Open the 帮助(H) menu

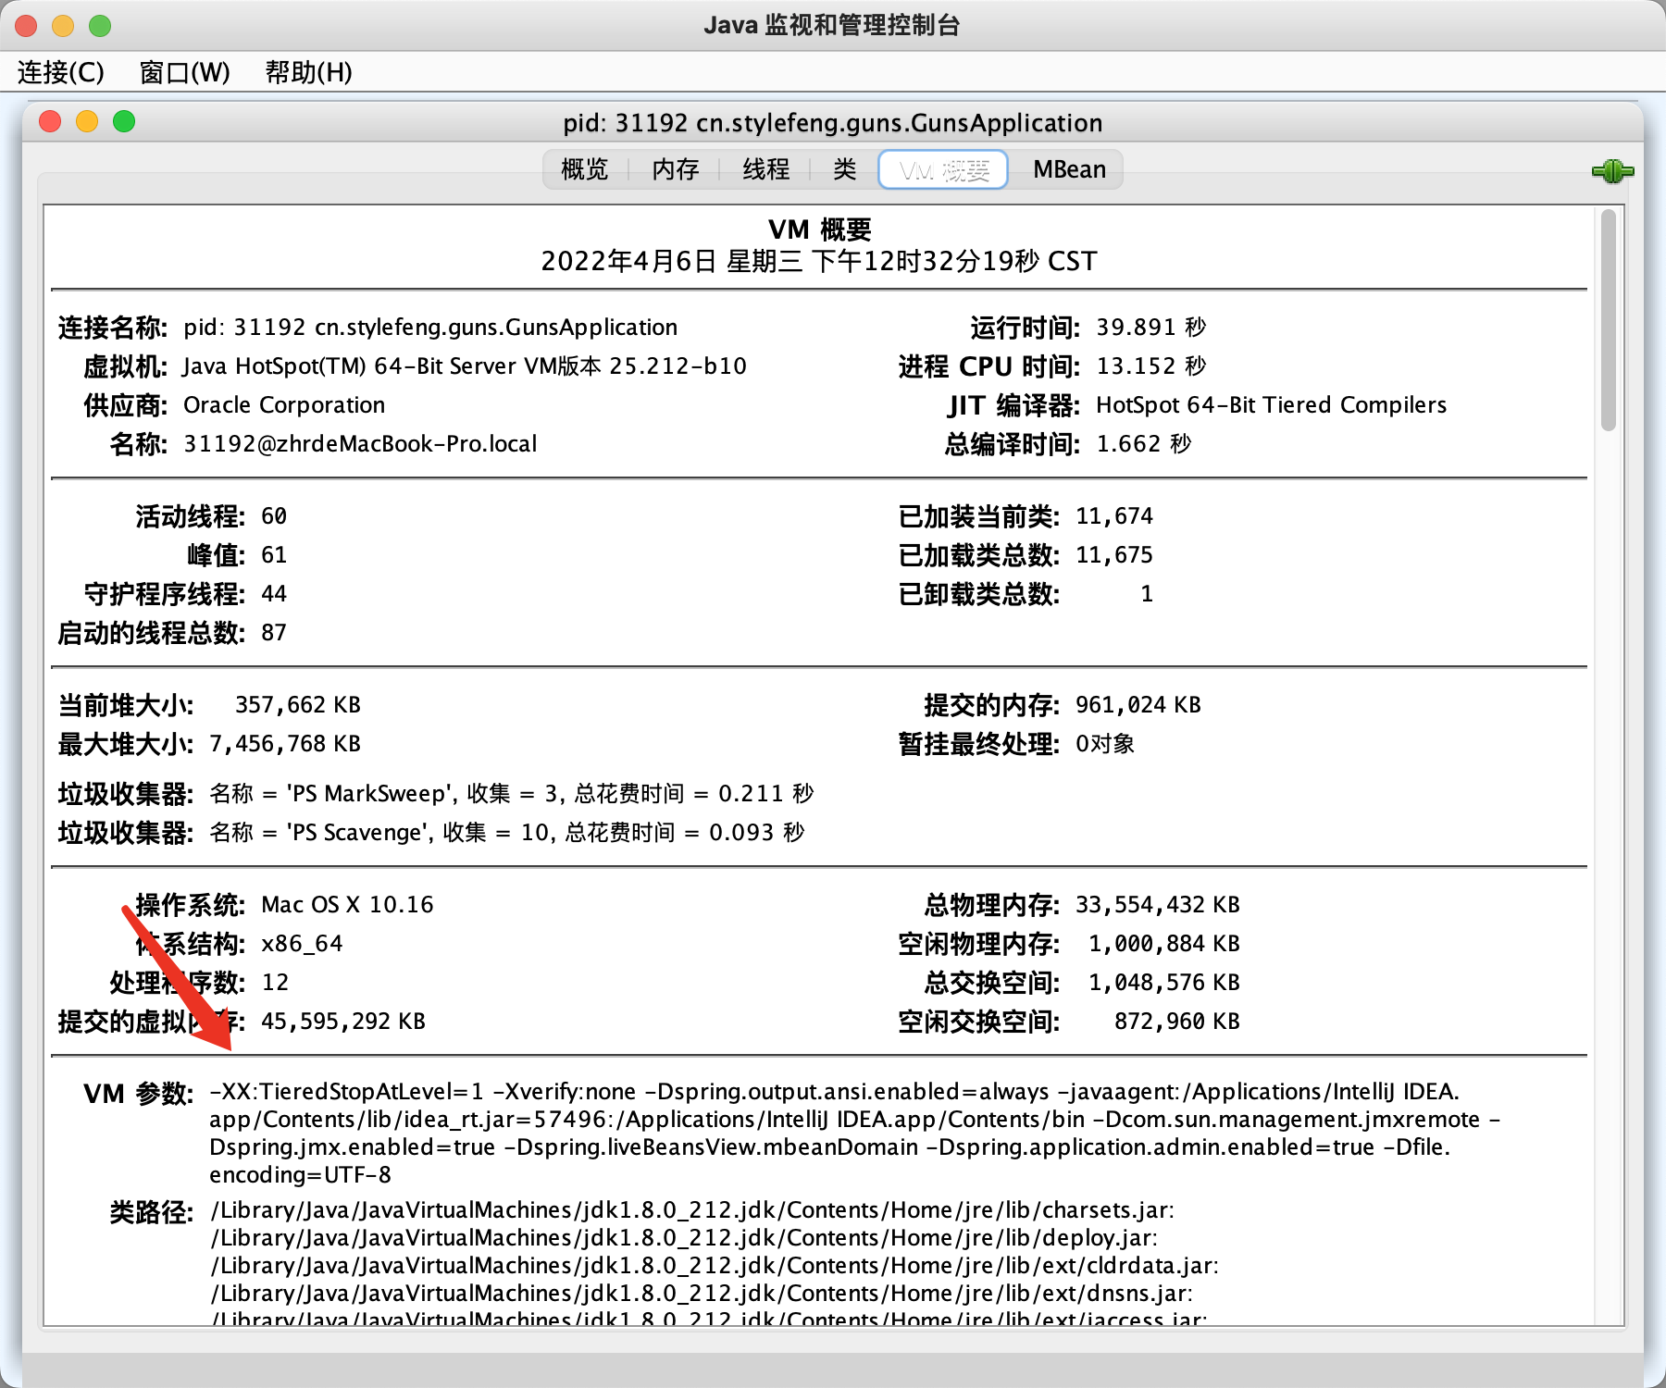[x=308, y=72]
